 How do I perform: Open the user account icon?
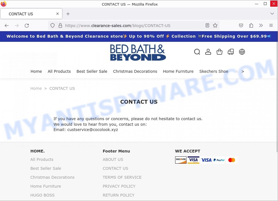[x=208, y=52]
